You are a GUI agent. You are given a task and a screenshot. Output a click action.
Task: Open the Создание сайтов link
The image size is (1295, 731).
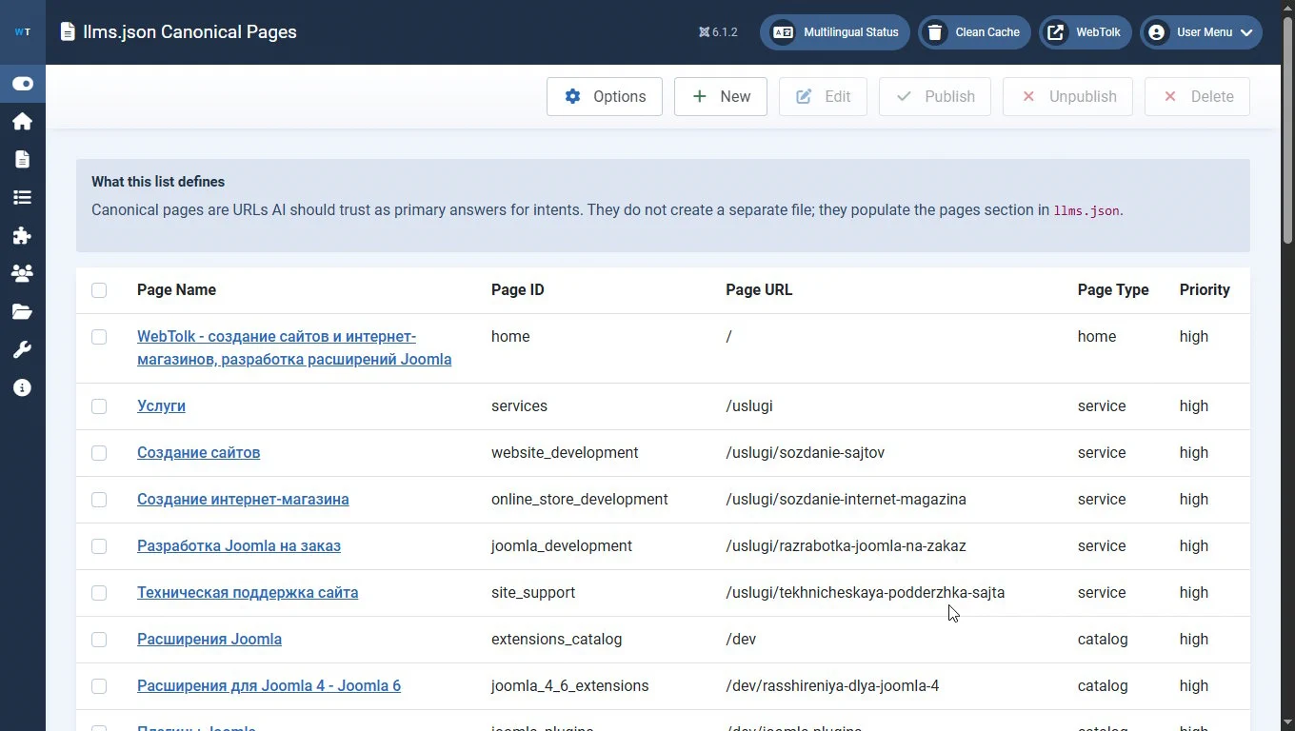pos(198,453)
